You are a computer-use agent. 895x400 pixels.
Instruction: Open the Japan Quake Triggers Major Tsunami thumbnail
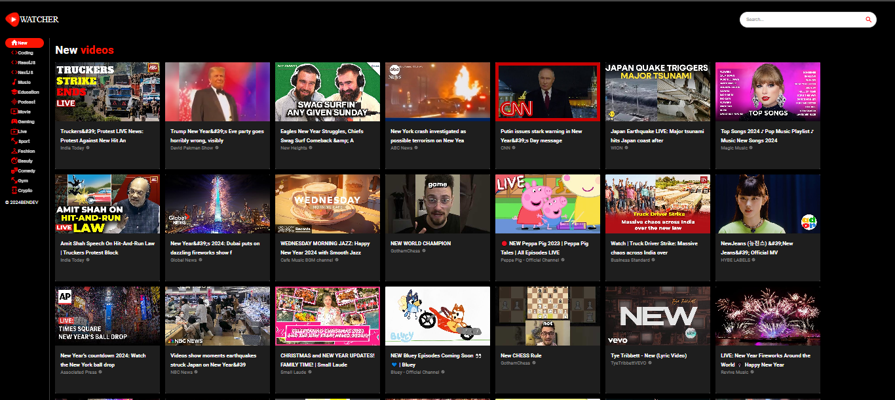click(x=658, y=92)
